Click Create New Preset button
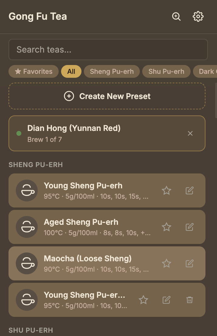 [107, 96]
